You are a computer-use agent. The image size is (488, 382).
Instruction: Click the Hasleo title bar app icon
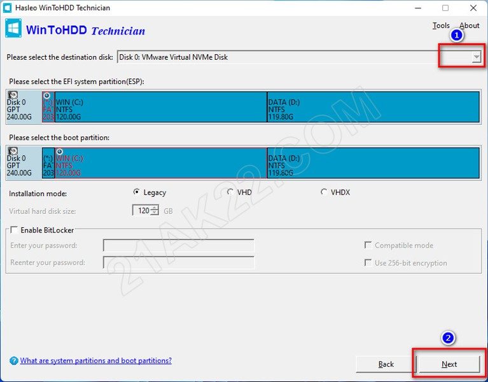pyautogui.click(x=7, y=8)
